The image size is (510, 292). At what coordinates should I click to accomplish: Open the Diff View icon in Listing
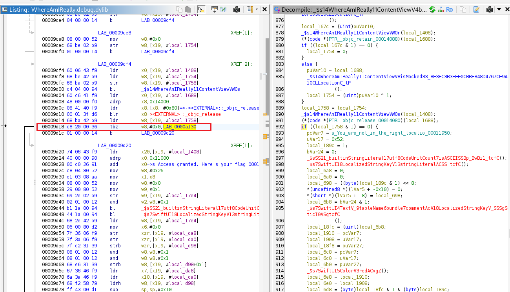[224, 9]
